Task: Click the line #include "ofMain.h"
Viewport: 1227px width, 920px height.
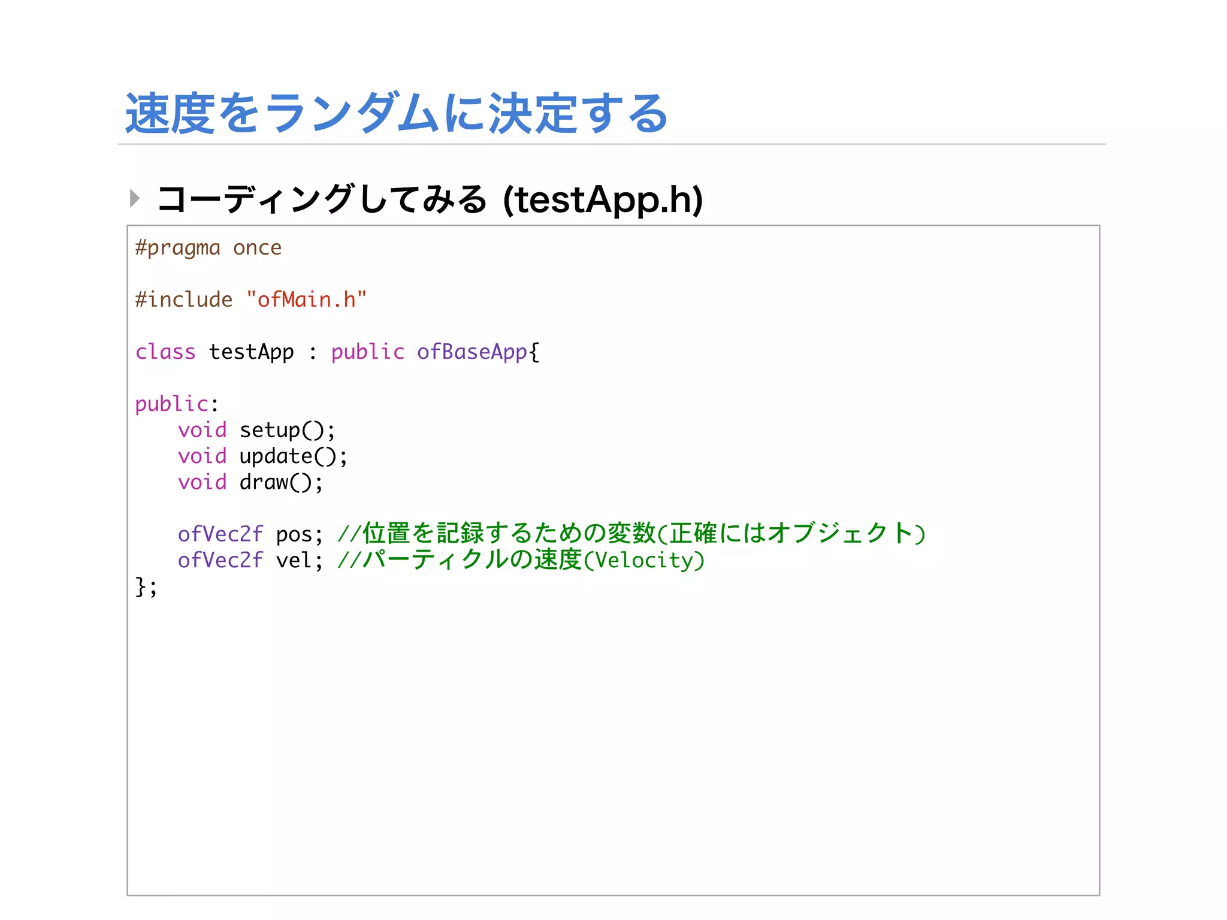Action: click(250, 299)
